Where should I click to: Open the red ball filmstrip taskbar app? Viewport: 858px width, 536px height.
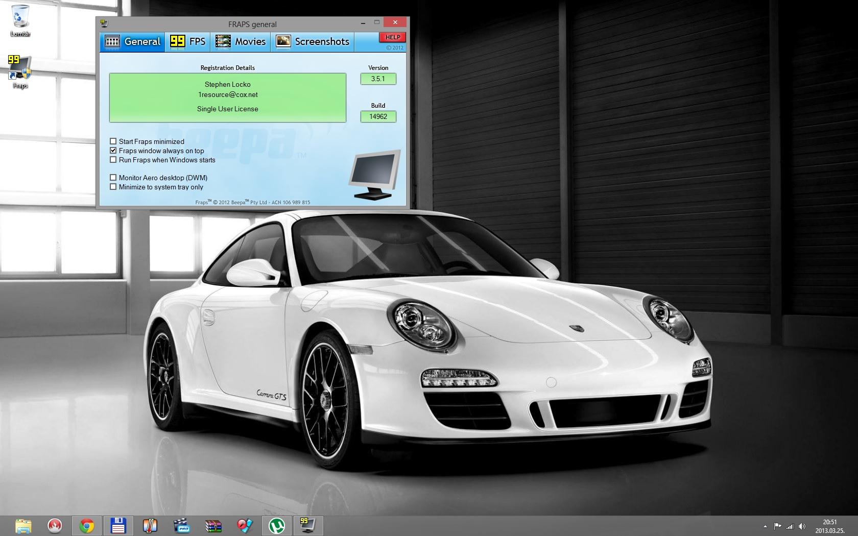(x=245, y=526)
